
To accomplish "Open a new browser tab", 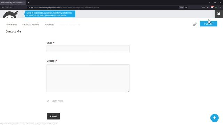I will coord(29,2).
